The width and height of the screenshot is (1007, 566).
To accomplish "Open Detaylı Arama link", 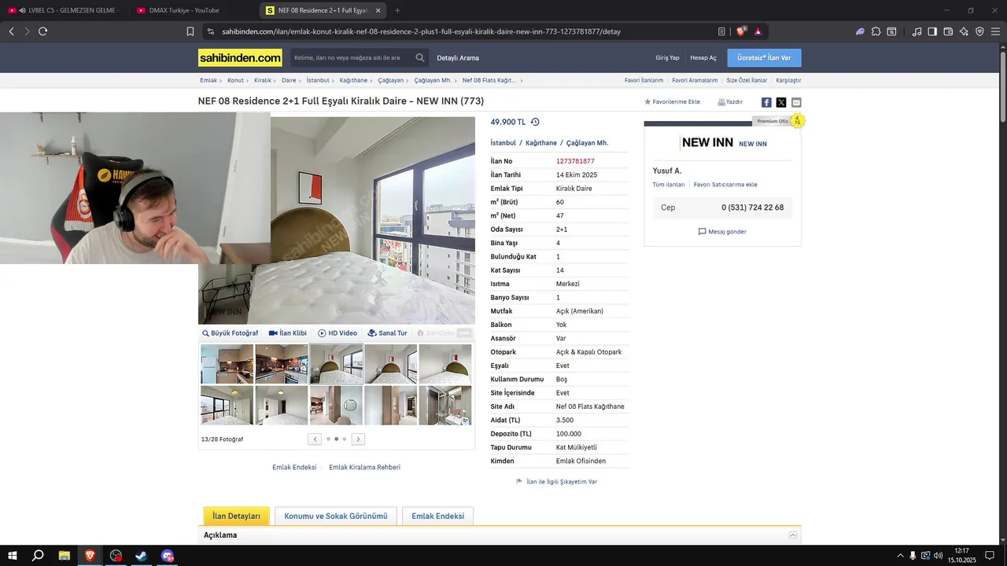I will click(458, 57).
